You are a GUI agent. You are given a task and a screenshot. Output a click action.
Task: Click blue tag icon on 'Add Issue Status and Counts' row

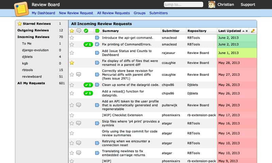97,53
